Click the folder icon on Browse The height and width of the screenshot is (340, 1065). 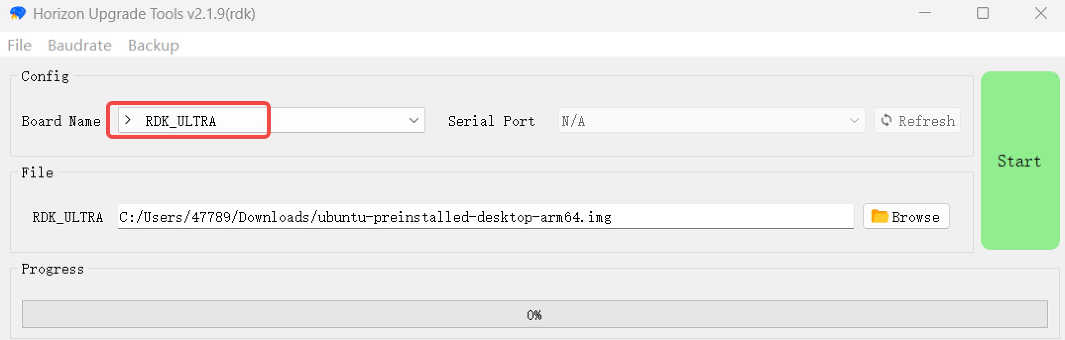click(x=880, y=217)
